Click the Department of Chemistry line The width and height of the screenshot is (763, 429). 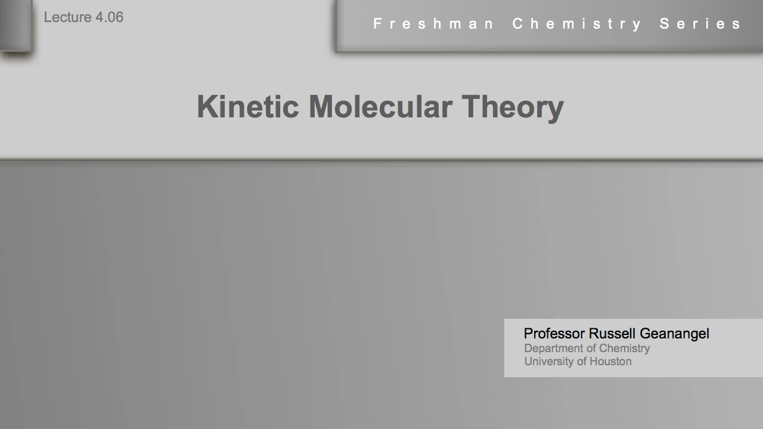tap(587, 348)
